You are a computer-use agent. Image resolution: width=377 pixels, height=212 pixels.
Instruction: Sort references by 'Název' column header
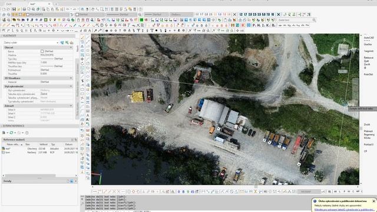point(13,144)
